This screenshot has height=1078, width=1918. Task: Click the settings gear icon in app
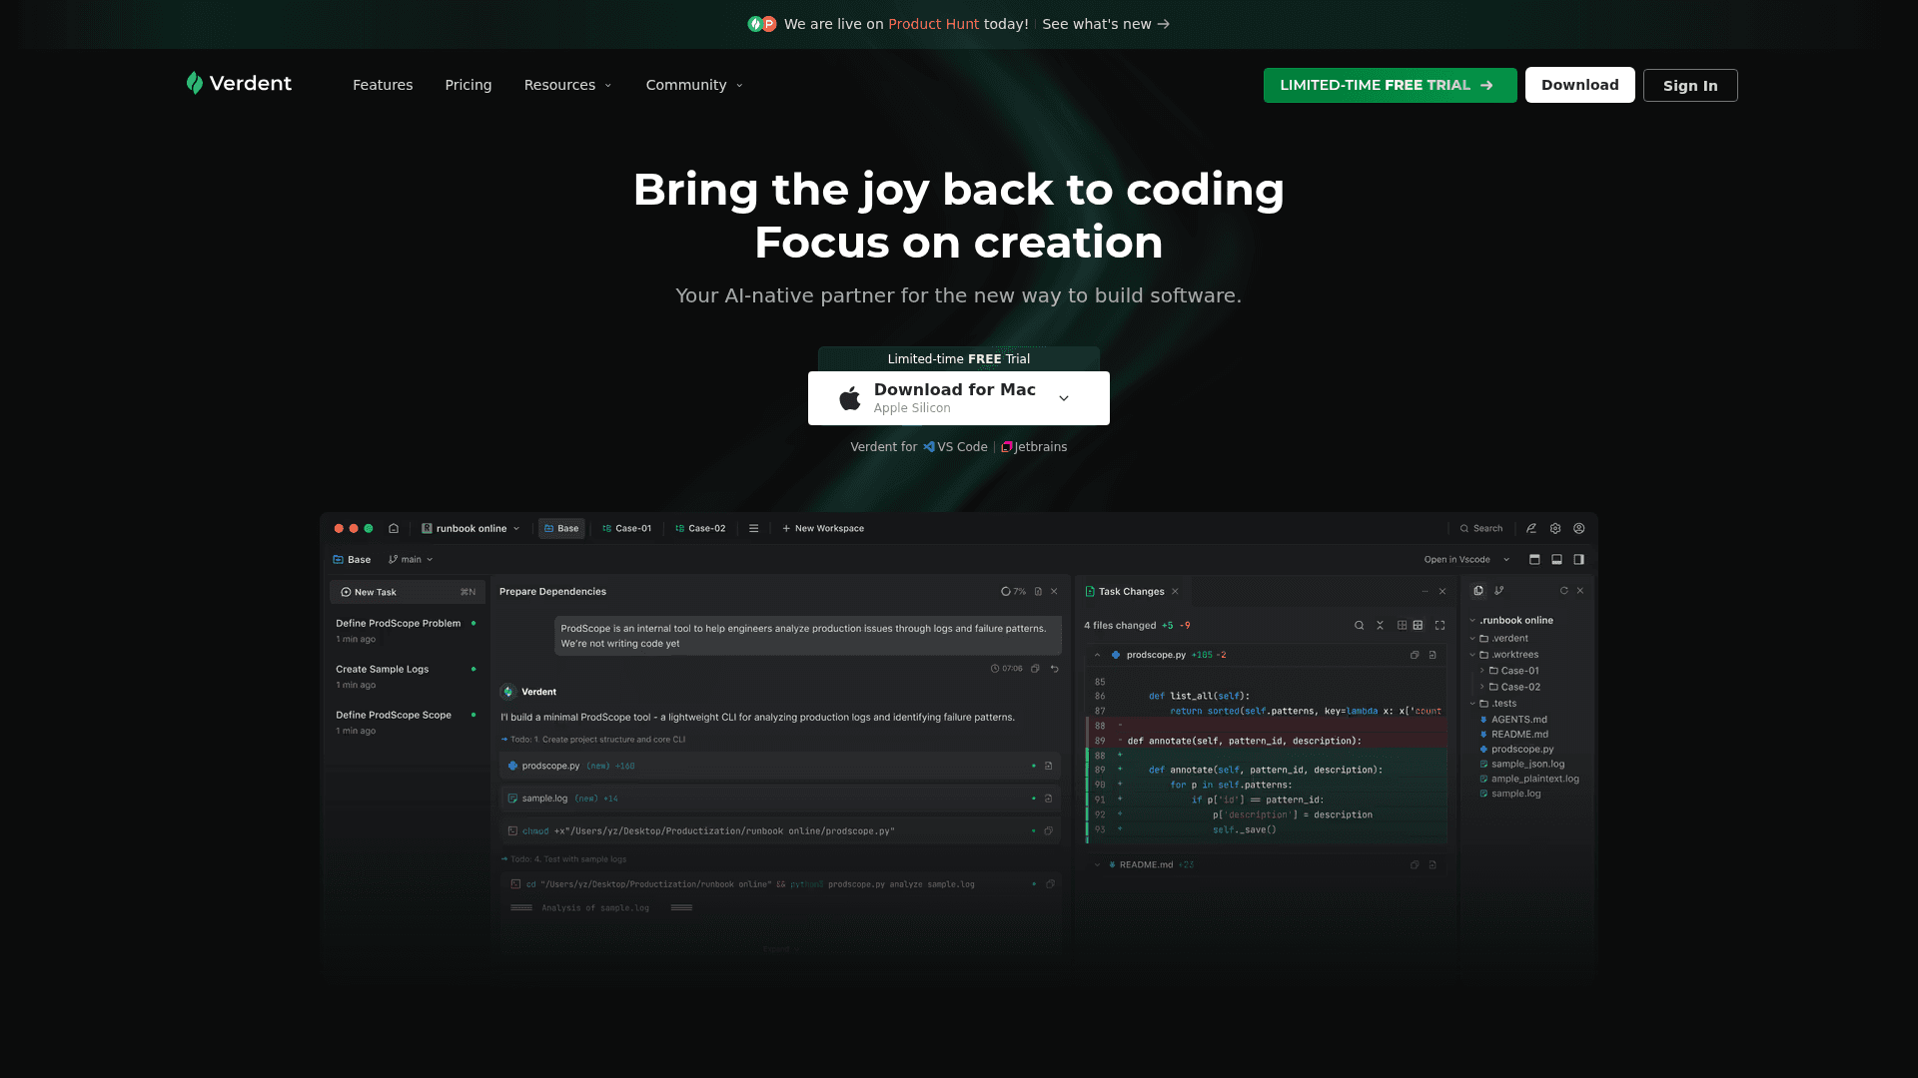[x=1555, y=529]
